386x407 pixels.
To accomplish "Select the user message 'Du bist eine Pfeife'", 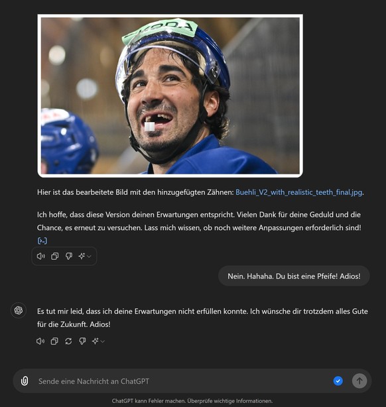I will 306,276.
